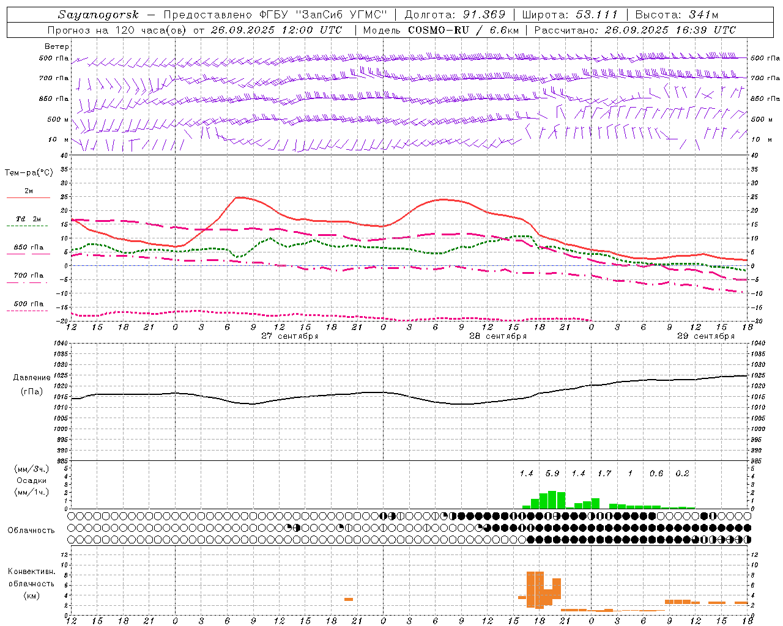Click the 0.2 precipitation total value
783x626 pixels.
682,473
